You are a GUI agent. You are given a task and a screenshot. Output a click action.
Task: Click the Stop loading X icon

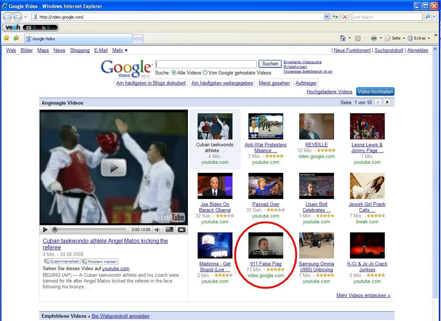(345, 17)
